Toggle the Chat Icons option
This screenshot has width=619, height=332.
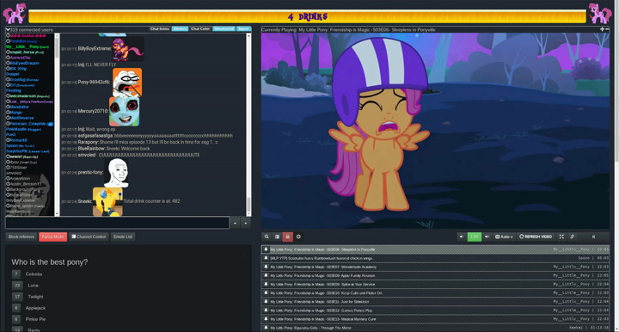(160, 29)
